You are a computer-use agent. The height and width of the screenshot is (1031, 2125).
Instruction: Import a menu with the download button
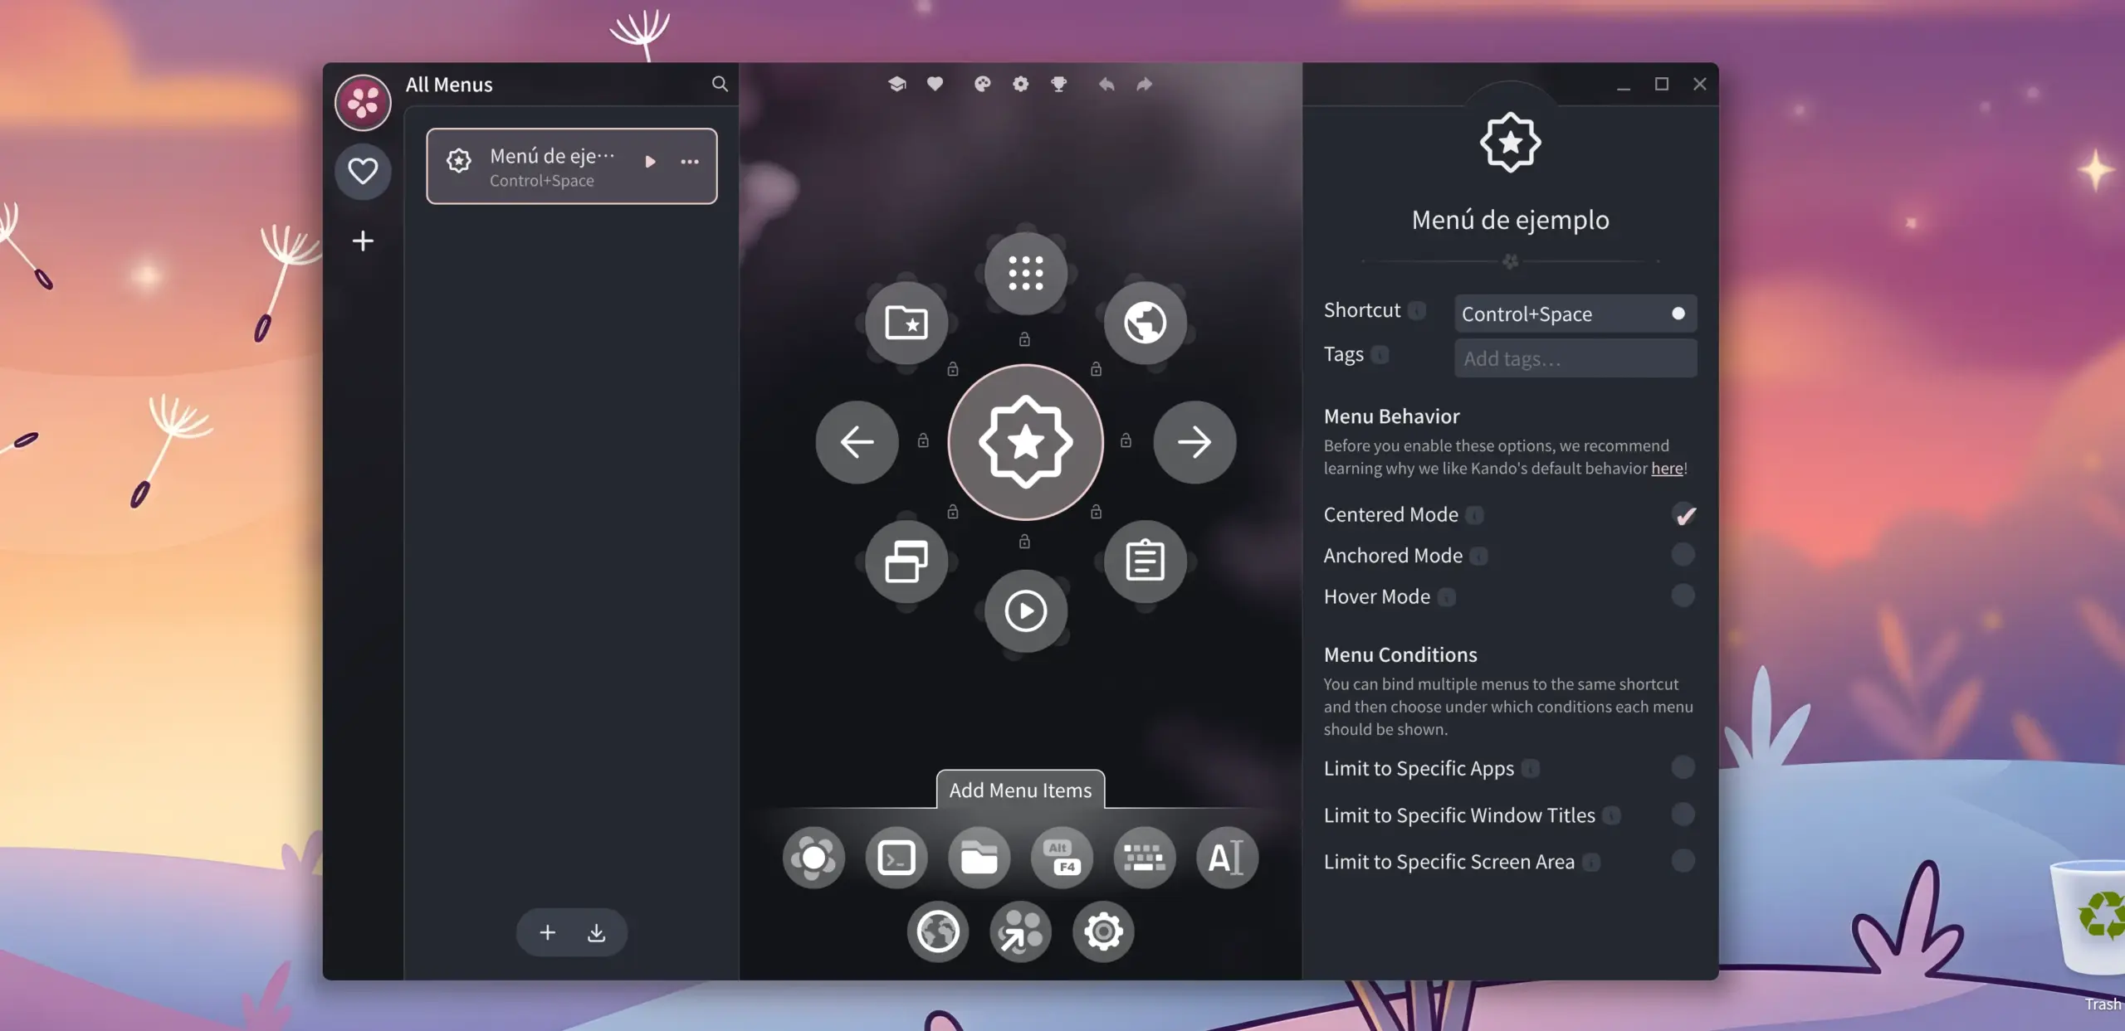click(x=596, y=932)
